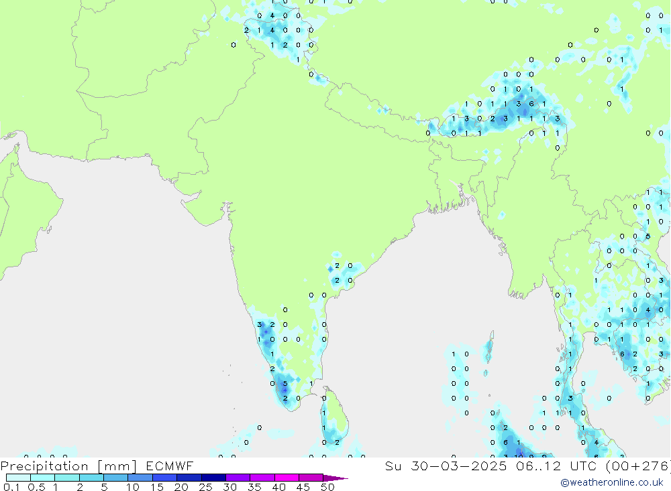Viewport: 671px width, 491px height.
Task: Click the legend label '20'
Action: (x=181, y=487)
